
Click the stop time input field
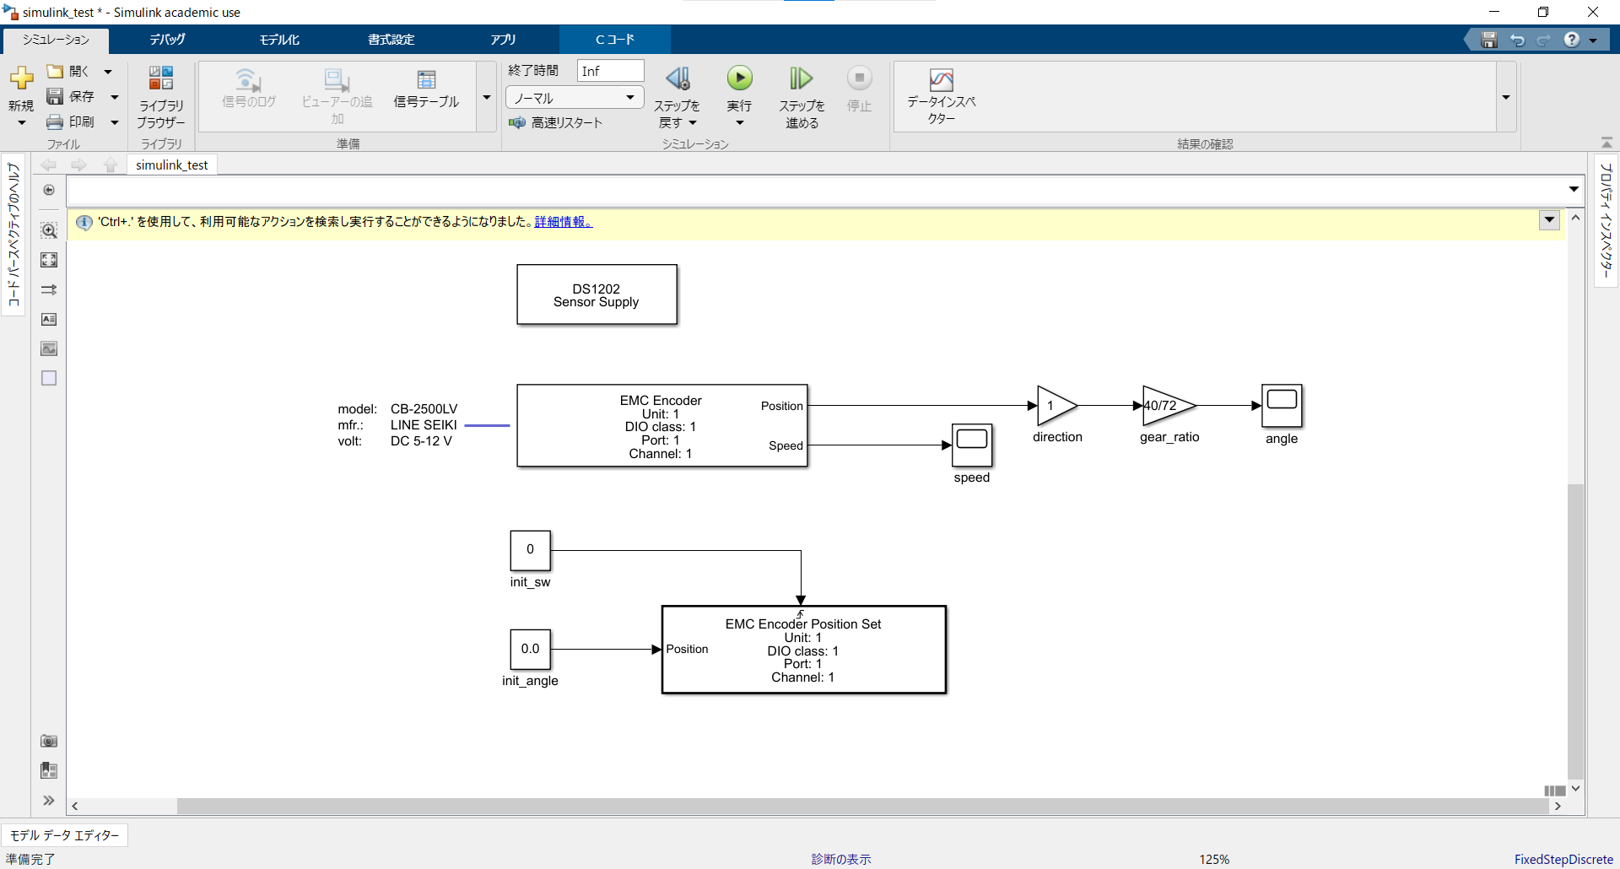pyautogui.click(x=611, y=71)
